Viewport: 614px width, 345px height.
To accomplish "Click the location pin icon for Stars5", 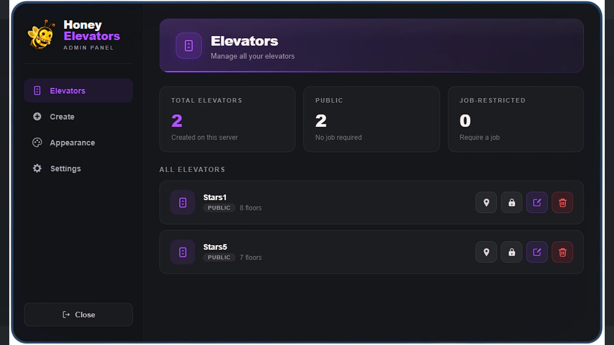I will click(486, 252).
